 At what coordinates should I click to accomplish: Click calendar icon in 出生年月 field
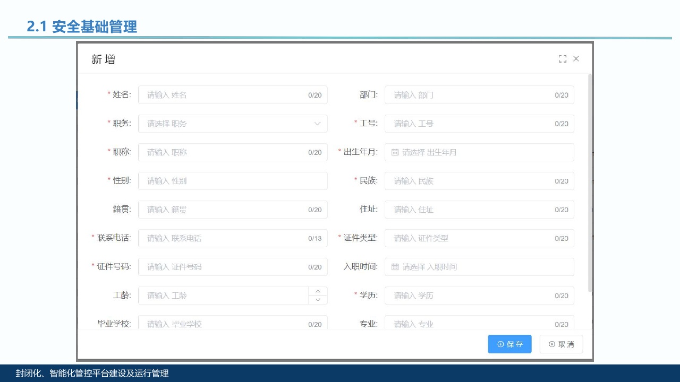(x=395, y=152)
